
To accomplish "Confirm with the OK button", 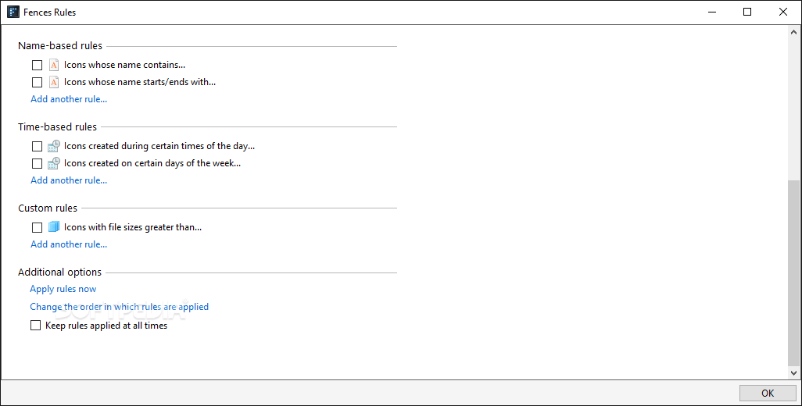I will (768, 393).
